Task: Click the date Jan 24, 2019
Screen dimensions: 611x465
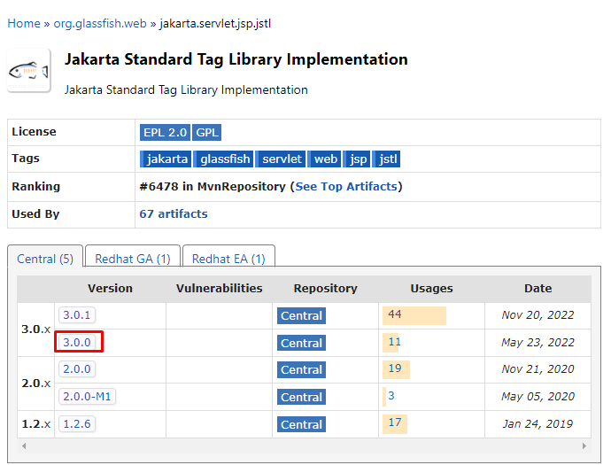Action: tap(538, 423)
